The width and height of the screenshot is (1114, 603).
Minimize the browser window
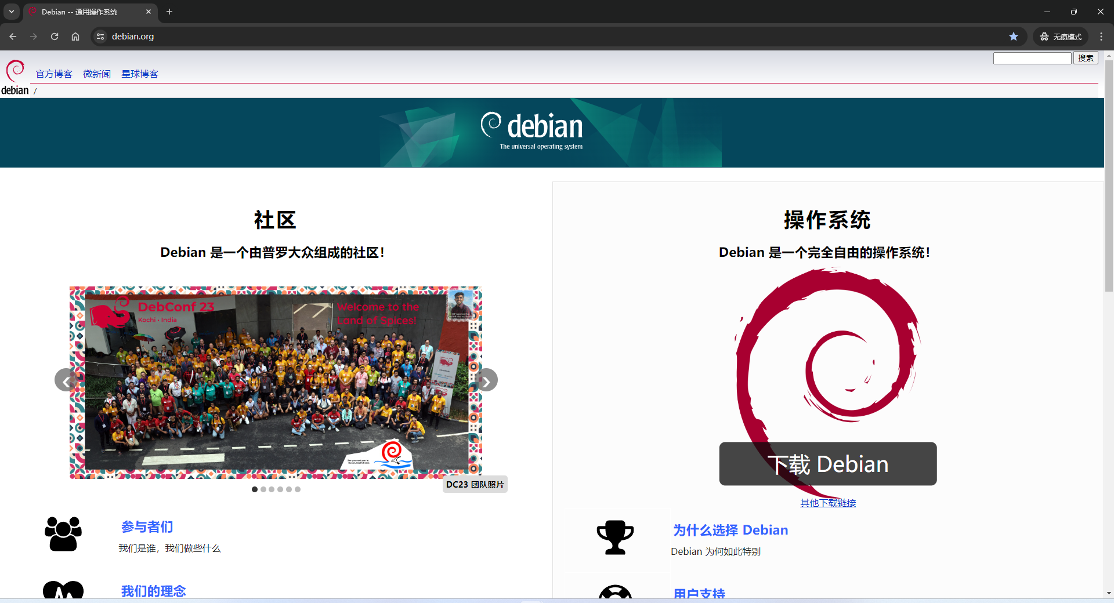pos(1047,12)
